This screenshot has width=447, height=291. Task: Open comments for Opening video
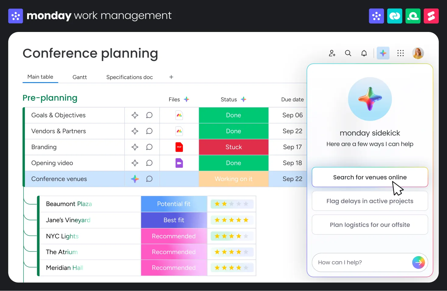click(149, 163)
